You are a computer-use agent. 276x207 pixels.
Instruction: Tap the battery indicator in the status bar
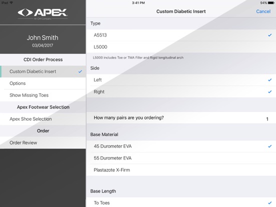271,3
